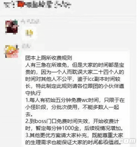Open the dark red pixelated avatar's profile
Screen dimensions: 140x147
[12, 27]
